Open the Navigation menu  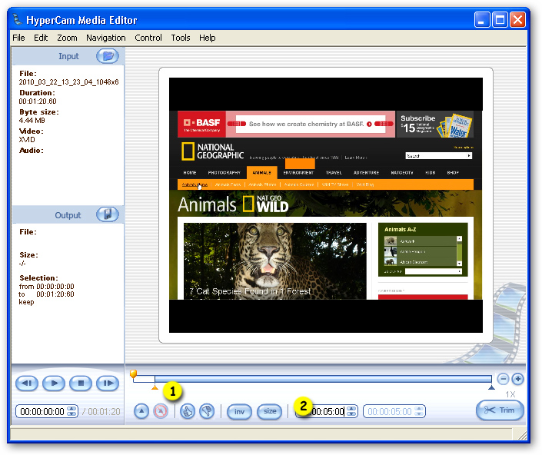coord(106,38)
